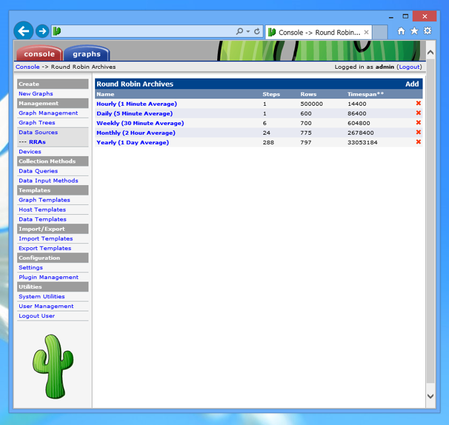Click the scrollbar up arrow
Screen dimensions: 449x425
tap(430, 52)
